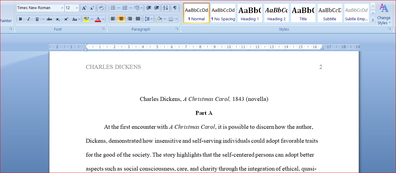Click the Borders icon
Viewport: 396px width, 173px height.
pos(171,19)
